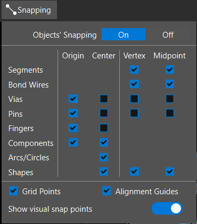Turn Objects' Snapping Off
The width and height of the screenshot is (197, 224).
click(x=168, y=35)
